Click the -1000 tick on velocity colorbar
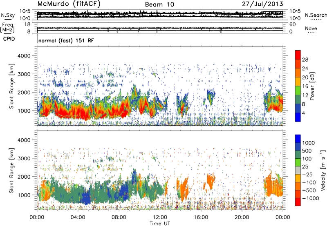The height and width of the screenshot is (226, 327). pos(310,198)
